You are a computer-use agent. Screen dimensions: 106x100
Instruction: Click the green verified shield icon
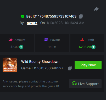click(23, 16)
